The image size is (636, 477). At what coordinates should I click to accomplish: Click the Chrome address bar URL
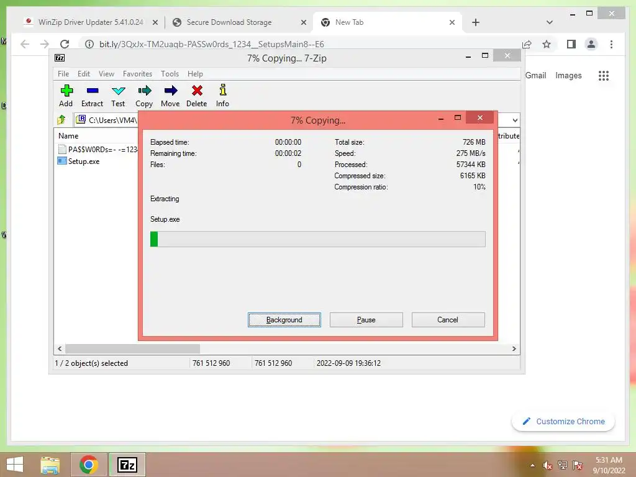tap(211, 44)
